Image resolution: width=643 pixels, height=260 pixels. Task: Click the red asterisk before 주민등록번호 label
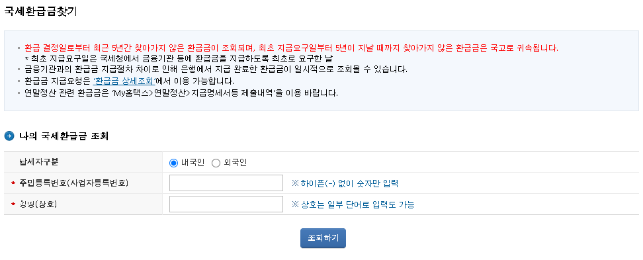click(x=13, y=183)
